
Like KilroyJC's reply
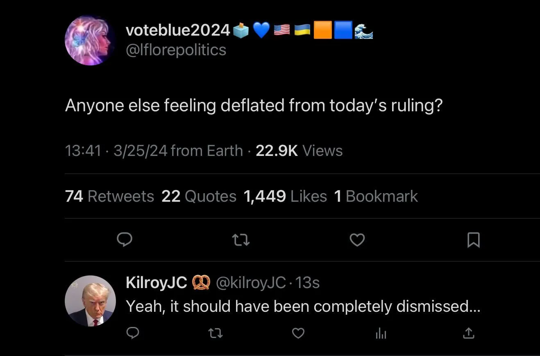tap(298, 333)
